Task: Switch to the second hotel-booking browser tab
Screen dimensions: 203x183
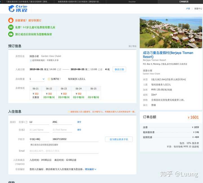Action: click(x=80, y=2)
